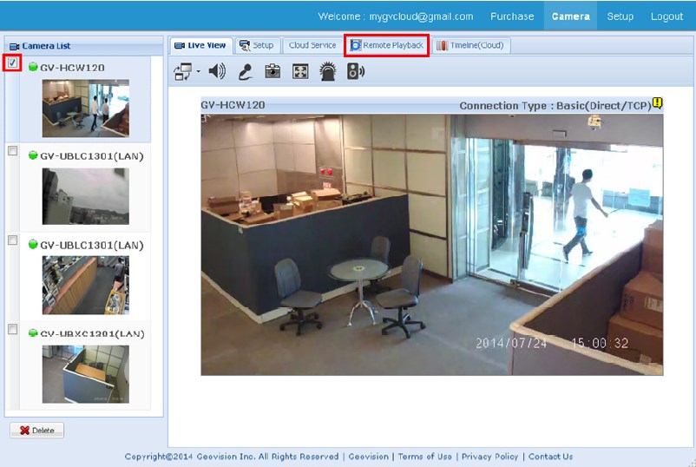Screen dimensions: 696x467
Task: Click the Delete button
Action: coord(36,431)
